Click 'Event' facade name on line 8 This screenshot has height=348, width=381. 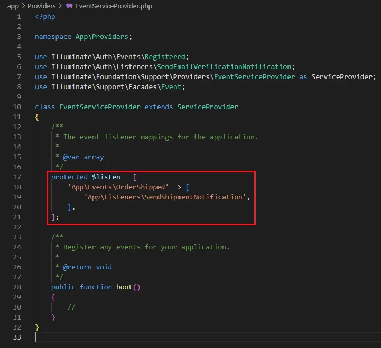[171, 87]
